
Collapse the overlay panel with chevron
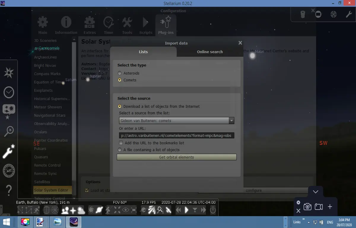tap(316, 192)
